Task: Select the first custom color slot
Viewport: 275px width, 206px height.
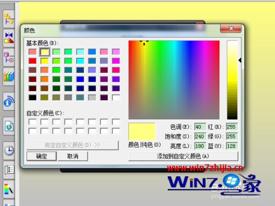Action: click(x=32, y=122)
